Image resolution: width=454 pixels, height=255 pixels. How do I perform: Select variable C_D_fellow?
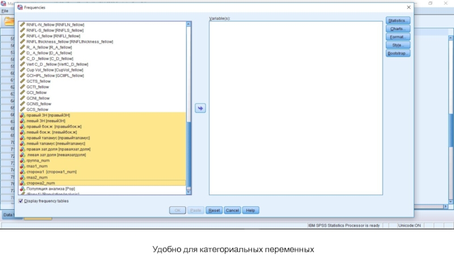point(50,58)
